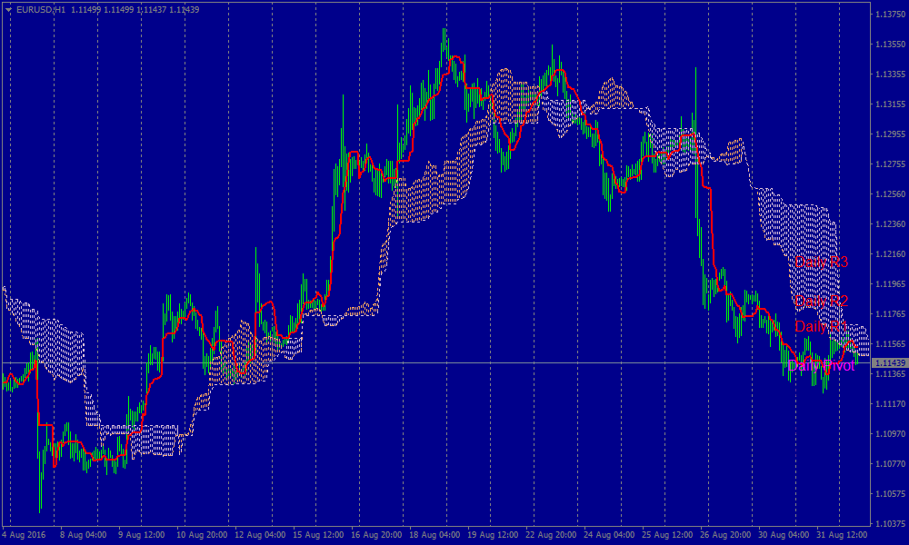
Task: Click the 26 Aug 20:00 time label
Action: click(x=724, y=535)
